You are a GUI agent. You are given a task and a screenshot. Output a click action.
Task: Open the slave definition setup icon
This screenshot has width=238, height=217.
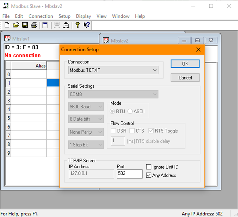coord(45,25)
